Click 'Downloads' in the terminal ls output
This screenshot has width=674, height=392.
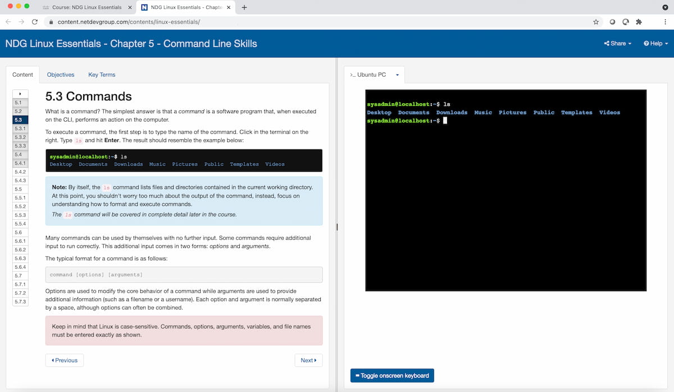[452, 113]
